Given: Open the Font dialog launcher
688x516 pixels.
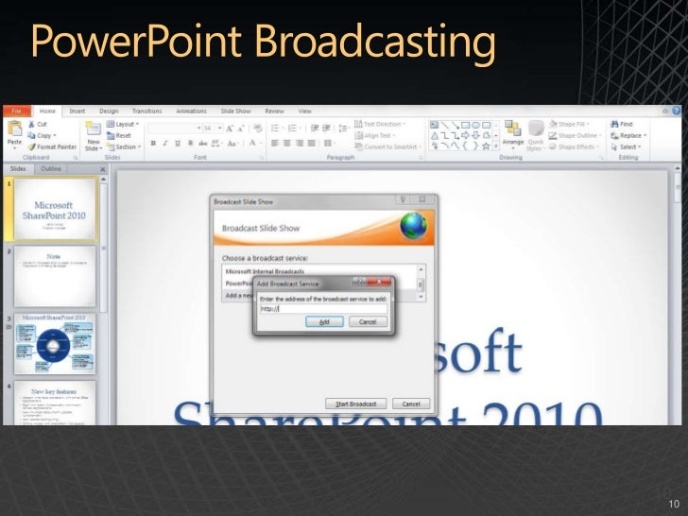Looking at the screenshot, I should pos(262,158).
